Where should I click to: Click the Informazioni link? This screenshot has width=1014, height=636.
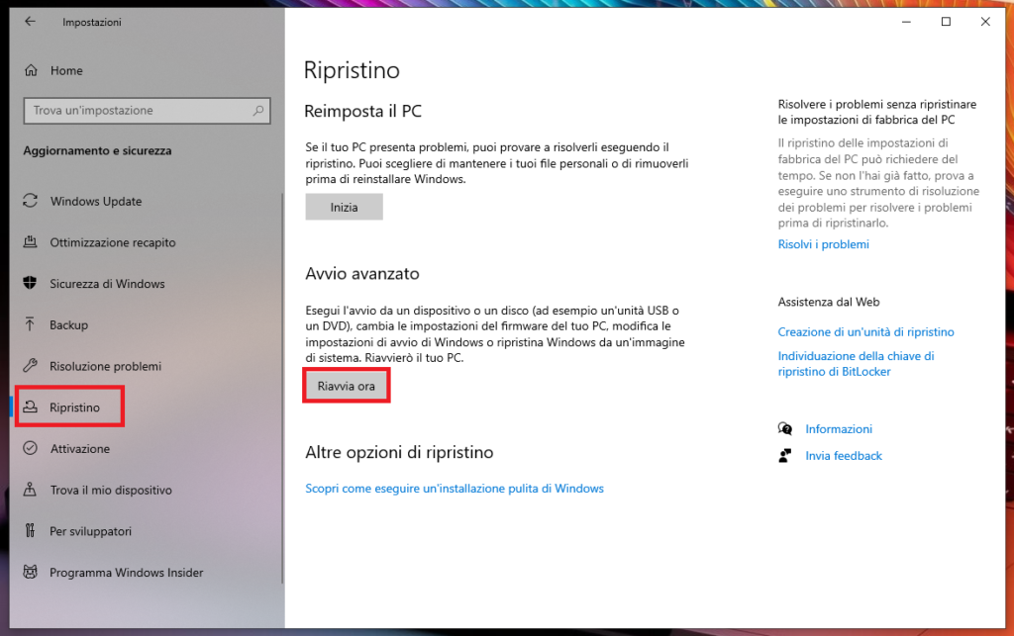point(839,428)
